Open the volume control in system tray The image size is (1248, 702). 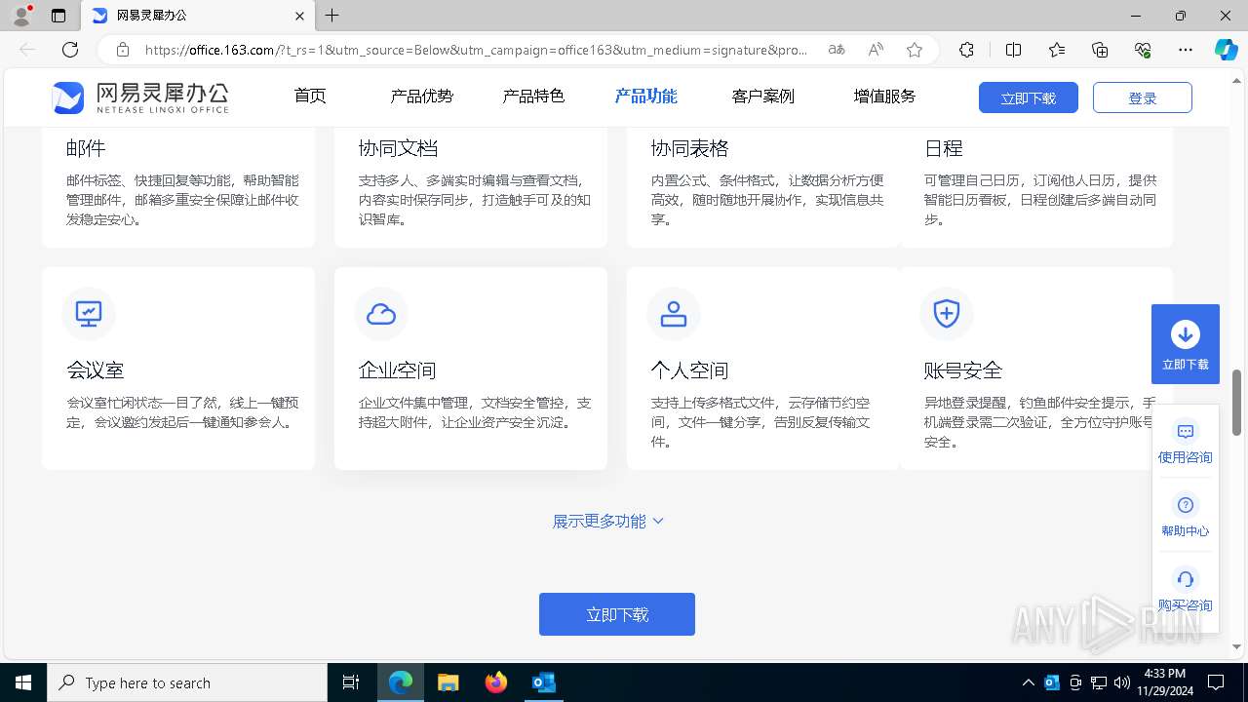point(1122,682)
